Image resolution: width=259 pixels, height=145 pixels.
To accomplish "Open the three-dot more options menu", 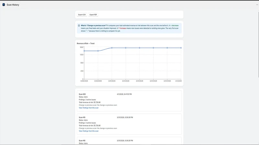I will point(257,5).
